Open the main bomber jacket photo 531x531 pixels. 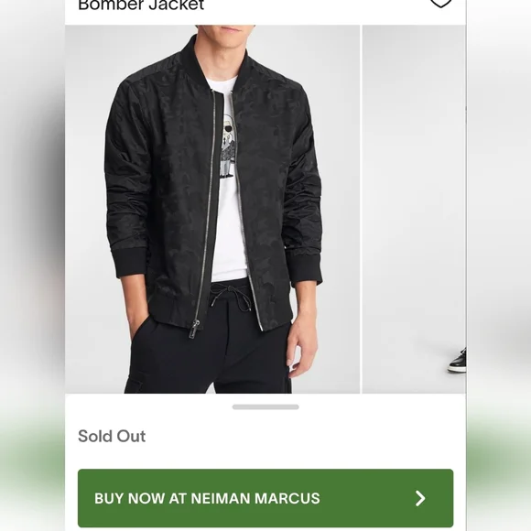pyautogui.click(x=212, y=209)
